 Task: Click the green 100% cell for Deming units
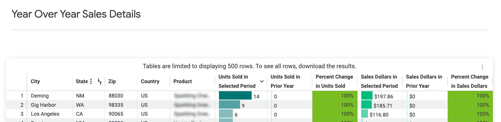(x=335, y=96)
